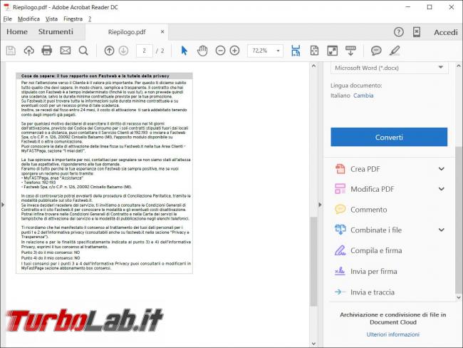Activate the Hand pan tool
The image size is (463, 348).
pos(202,51)
